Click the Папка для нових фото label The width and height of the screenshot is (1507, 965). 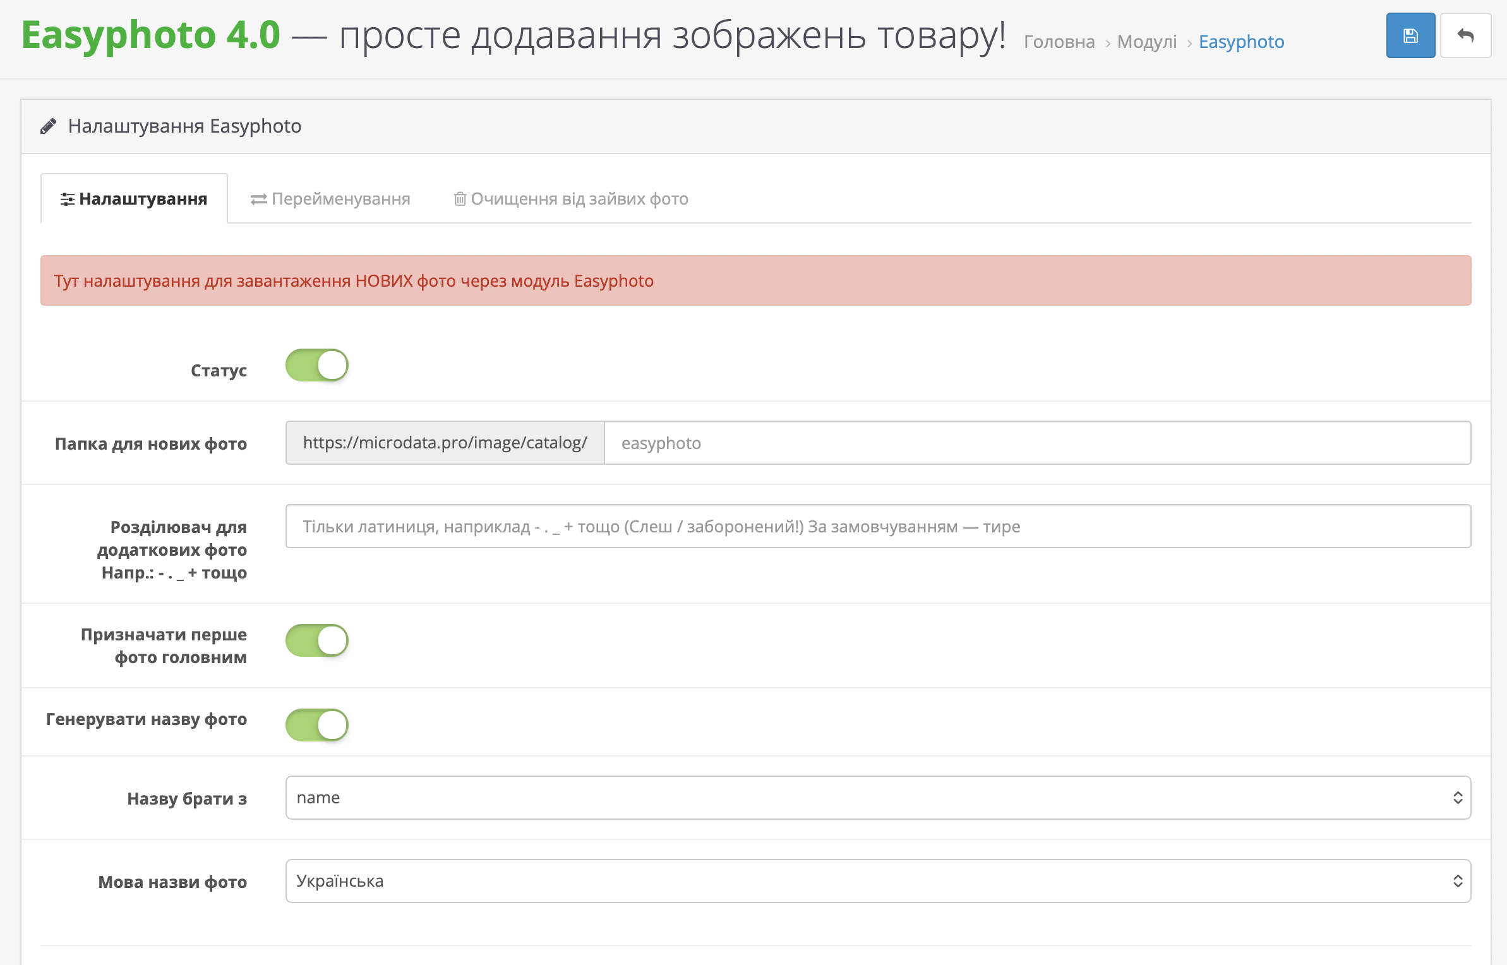tap(151, 444)
